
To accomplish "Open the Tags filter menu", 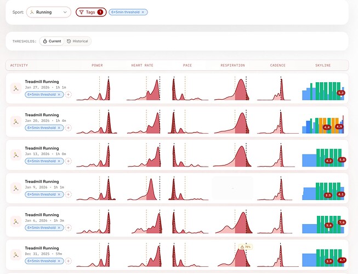I will click(90, 12).
